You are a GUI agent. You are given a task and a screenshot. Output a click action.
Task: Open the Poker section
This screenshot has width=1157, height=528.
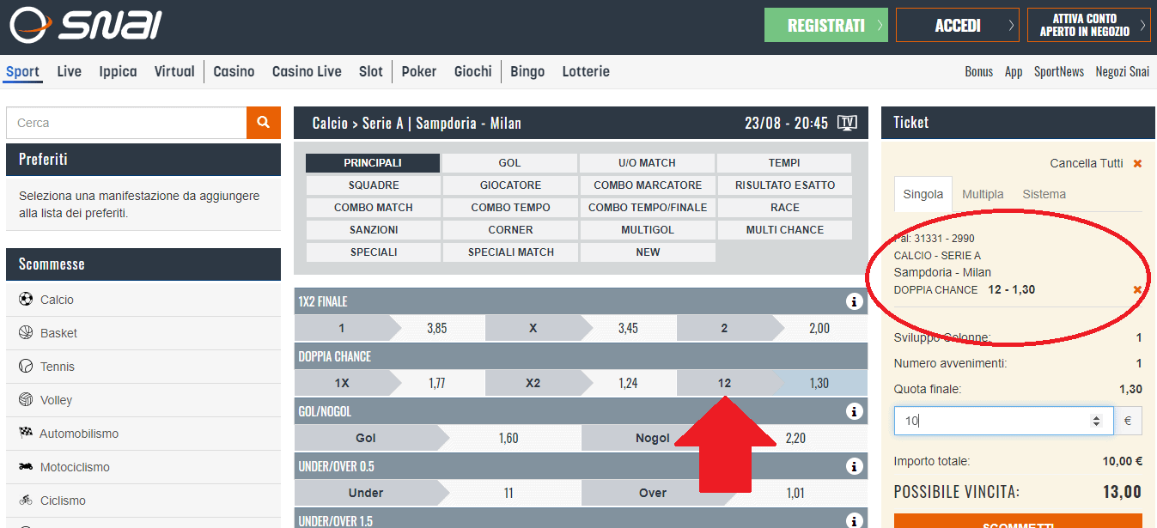[x=419, y=71]
